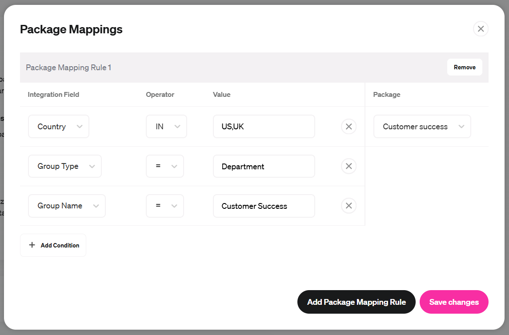509x335 pixels.
Task: Remove Package Mapping Rule 1
Action: pos(464,67)
